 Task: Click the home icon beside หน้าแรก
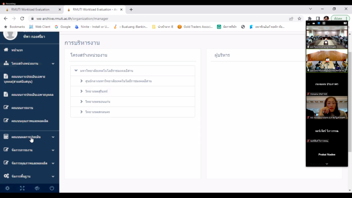pos(6,50)
